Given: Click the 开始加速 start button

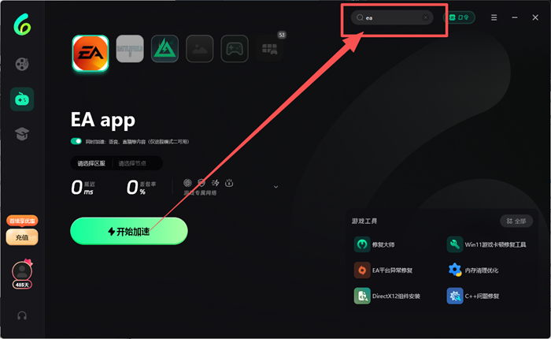Looking at the screenshot, I should pos(129,231).
